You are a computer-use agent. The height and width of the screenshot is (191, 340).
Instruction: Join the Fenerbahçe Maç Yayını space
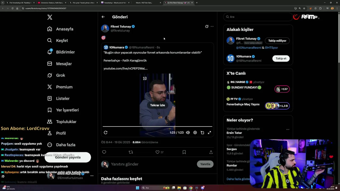243,105
